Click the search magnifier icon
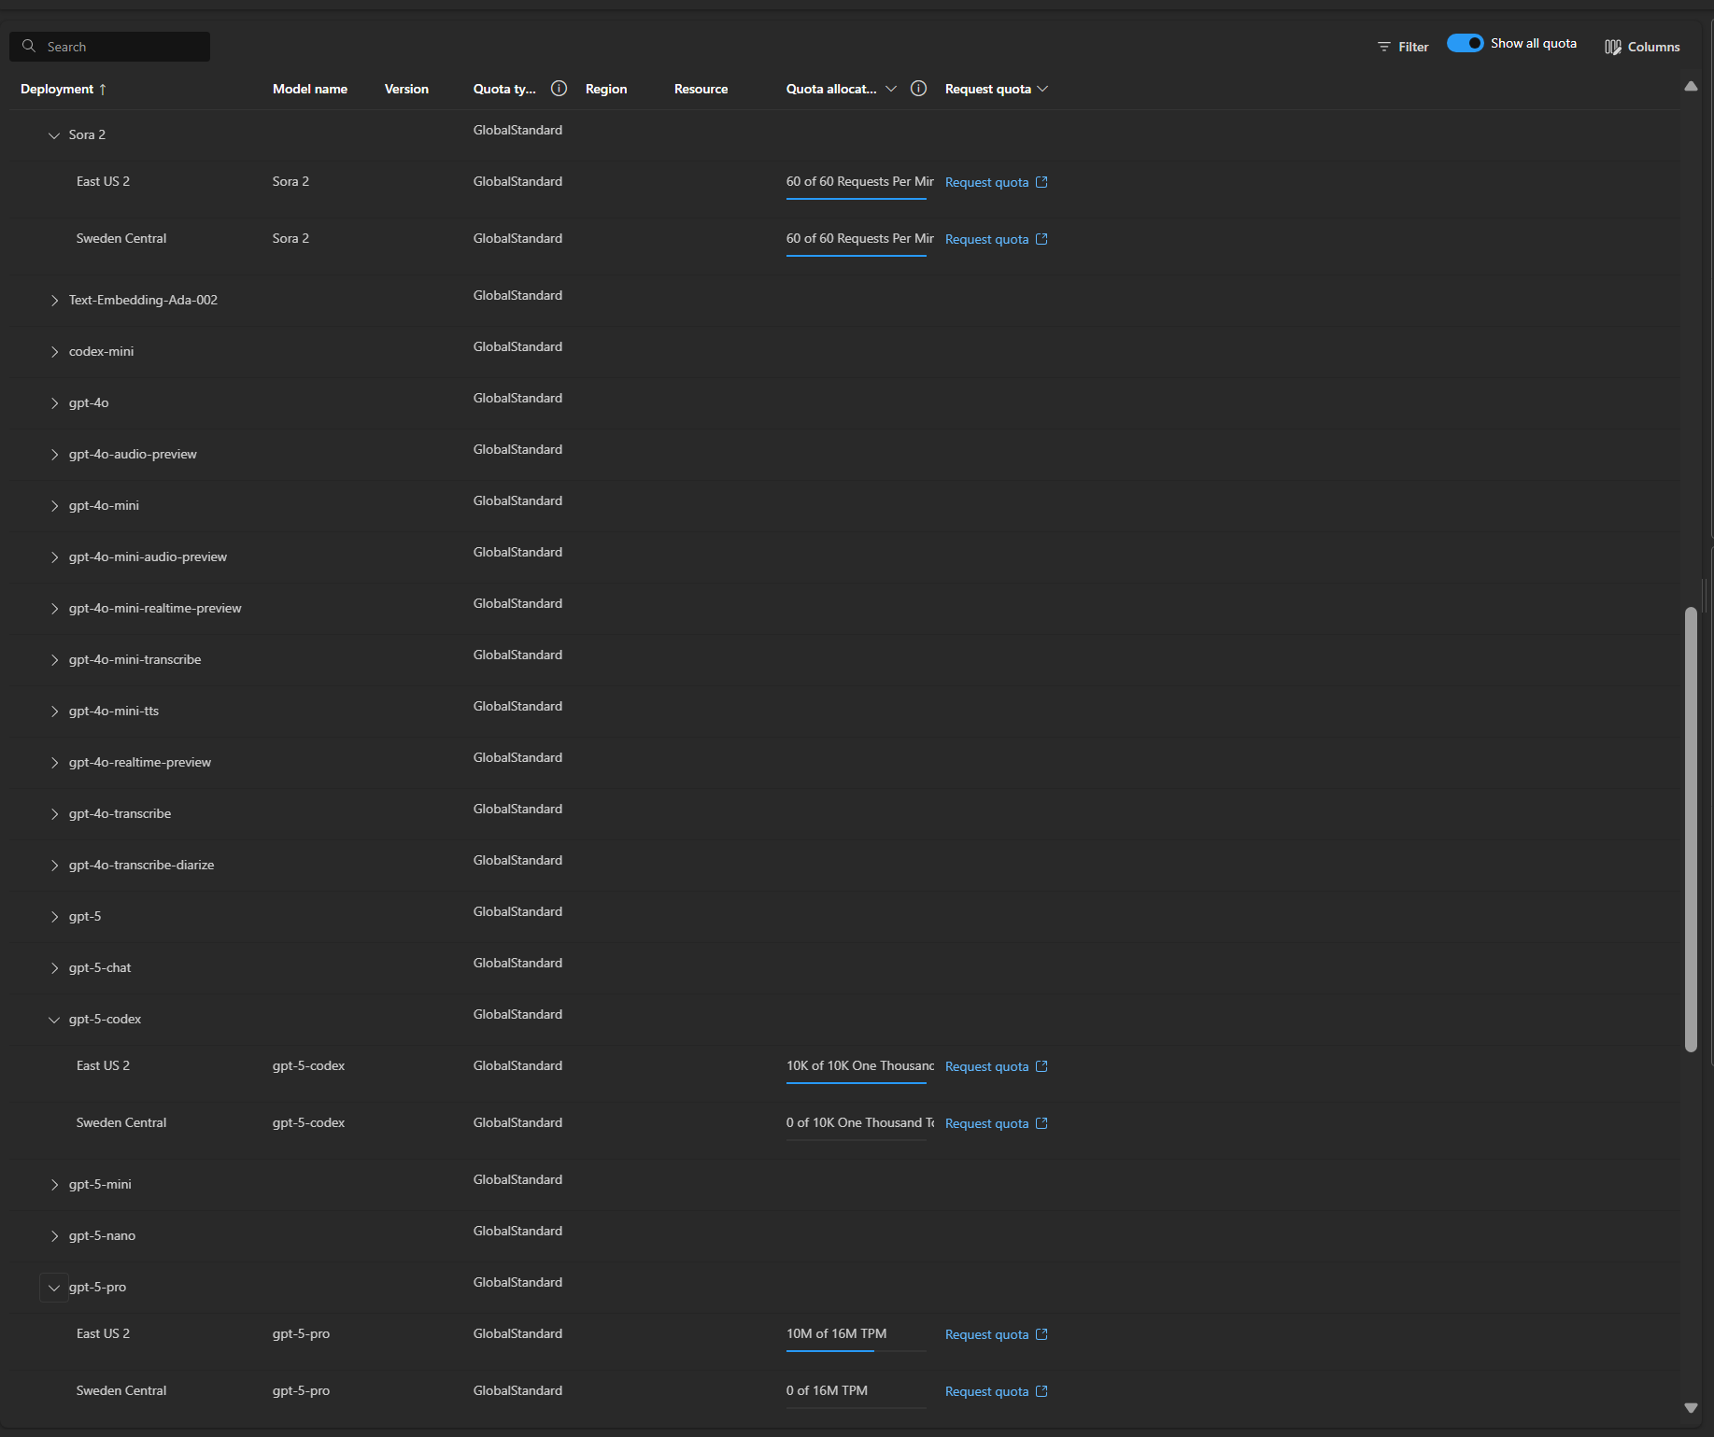The height and width of the screenshot is (1437, 1714). pos(29,46)
